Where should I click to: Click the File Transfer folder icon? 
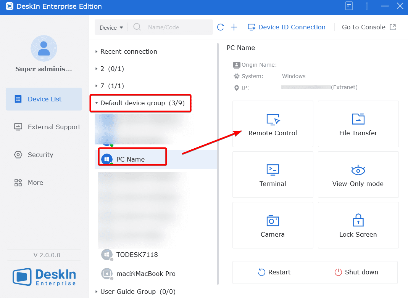(358, 119)
